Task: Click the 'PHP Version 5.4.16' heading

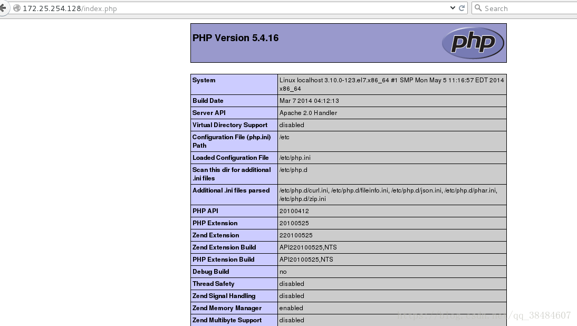Action: [236, 38]
